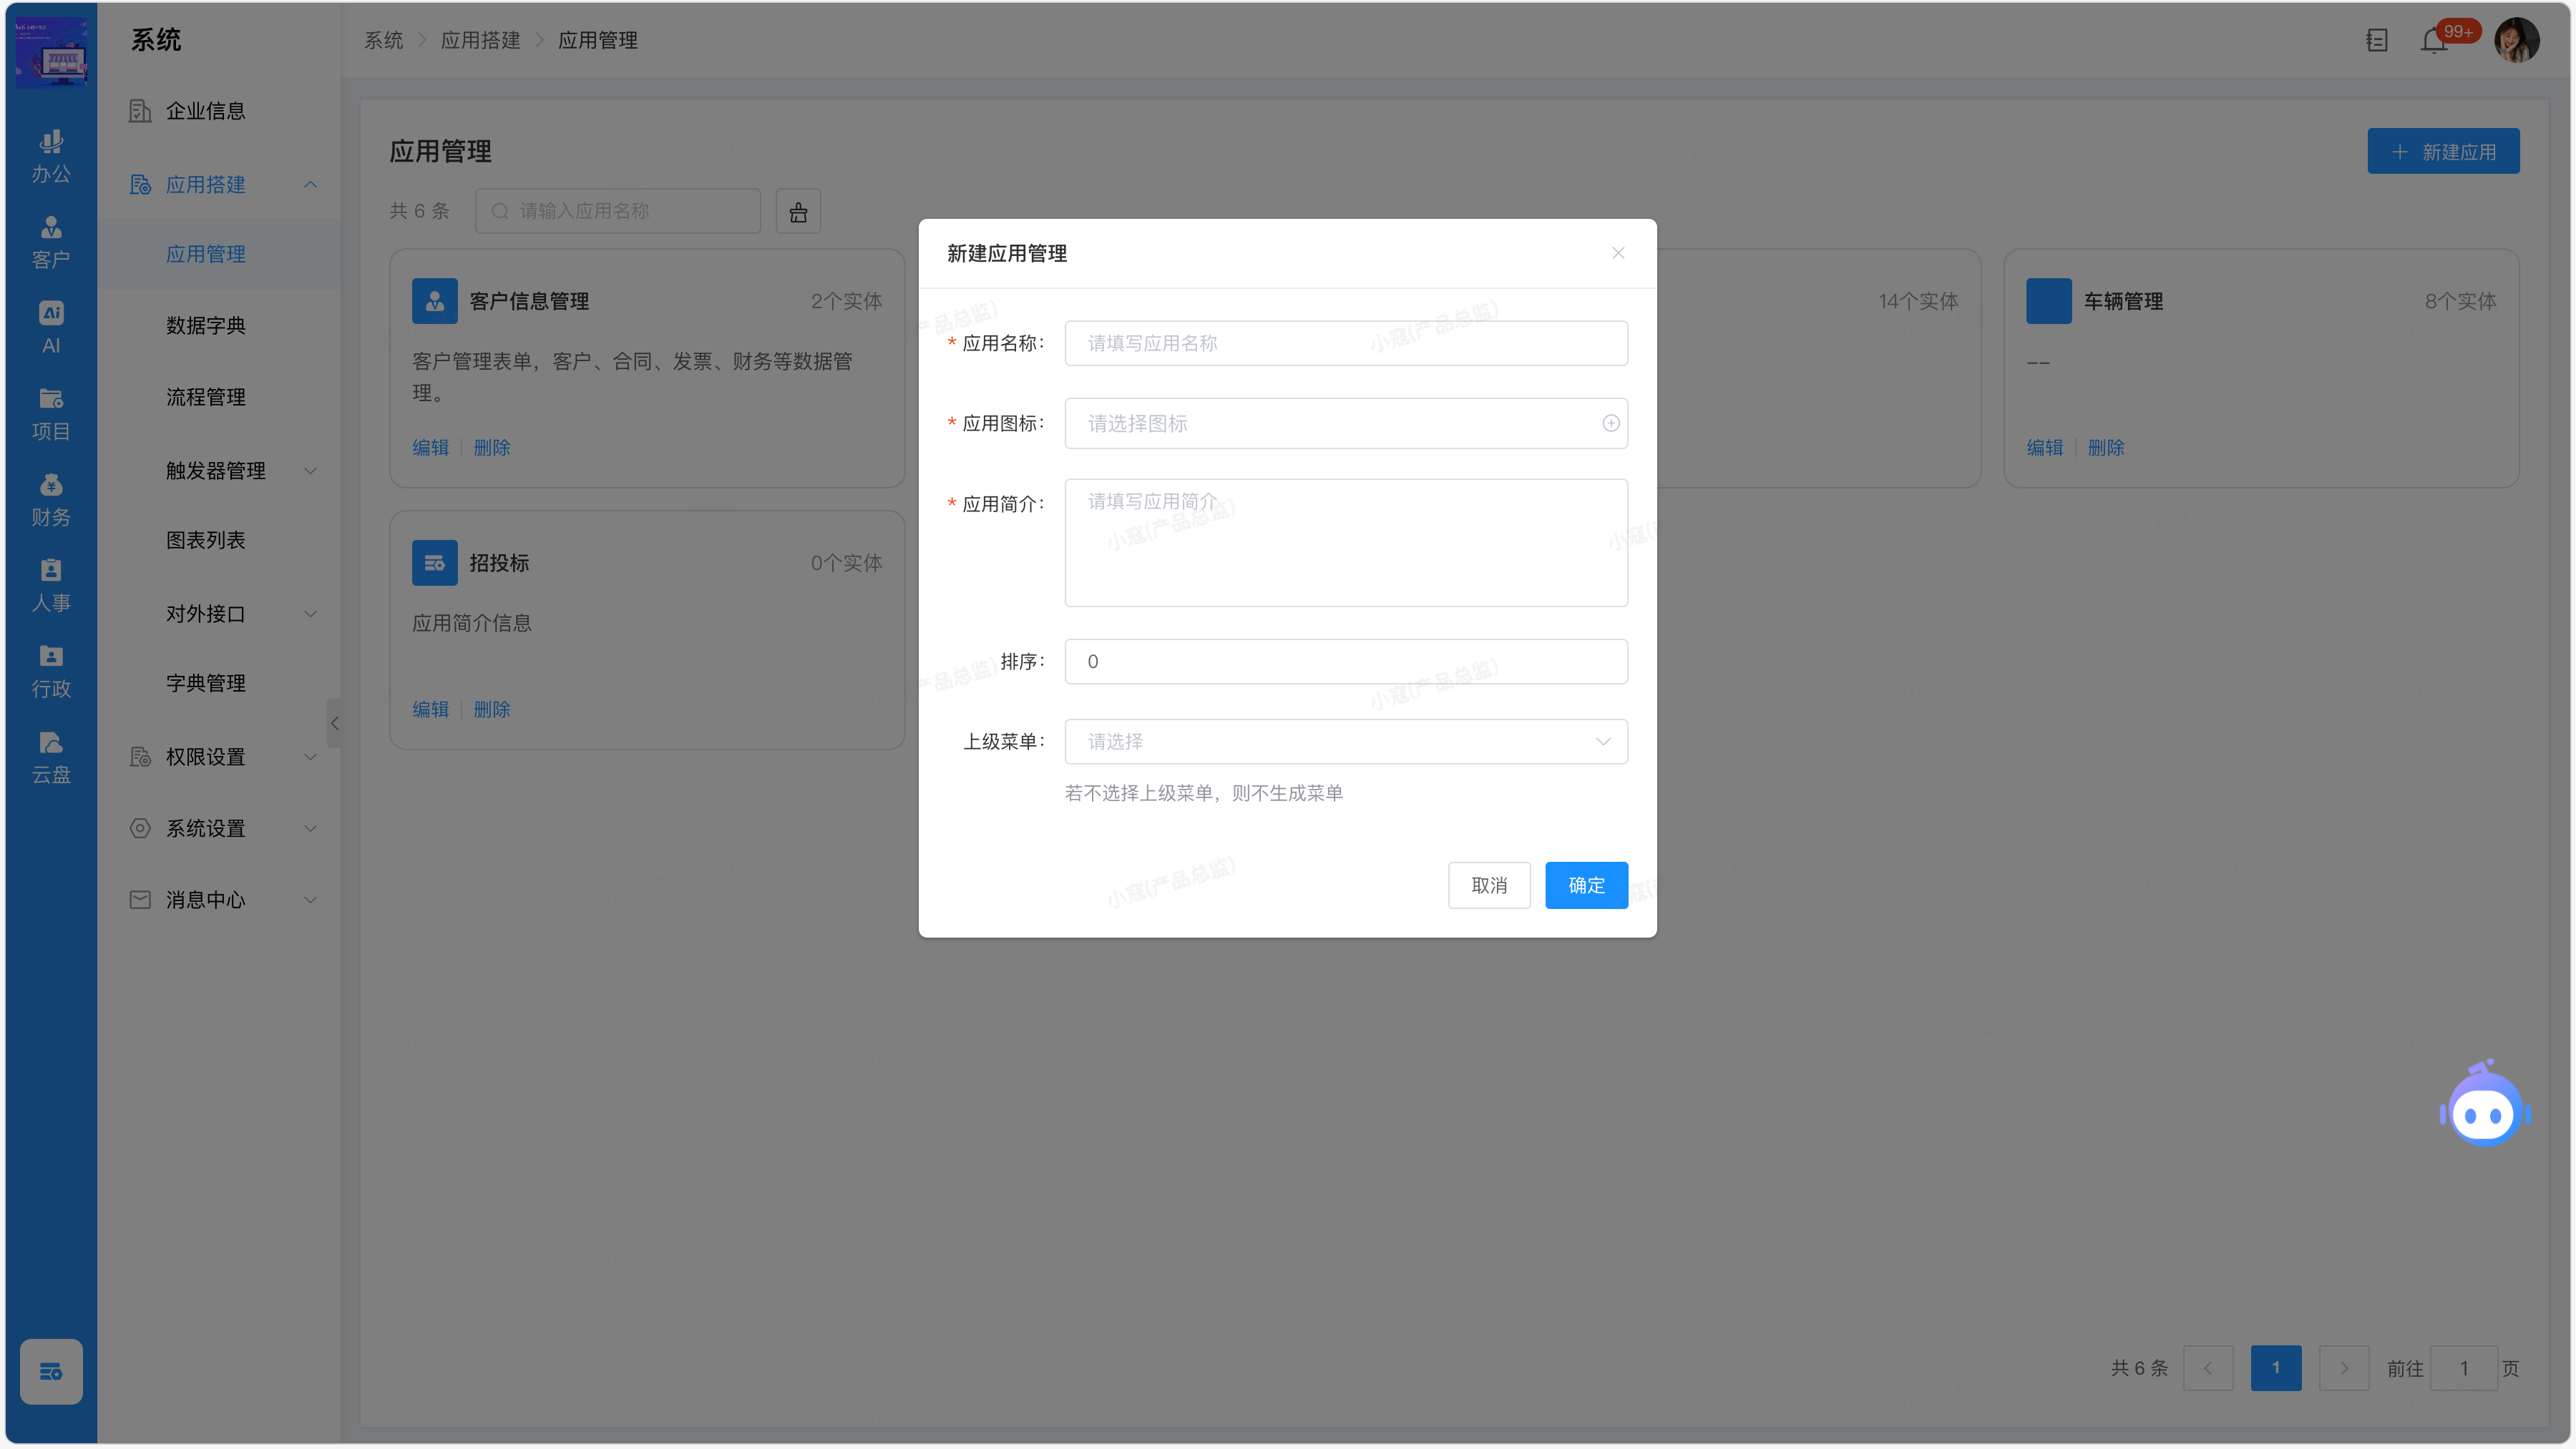Close the 新建应用管理 dialog
This screenshot has height=1449, width=2576.
point(1617,254)
